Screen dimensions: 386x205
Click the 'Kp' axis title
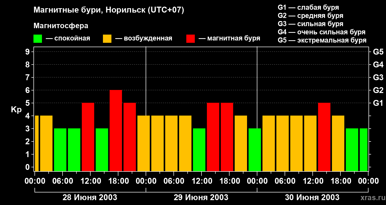[x=16, y=110]
